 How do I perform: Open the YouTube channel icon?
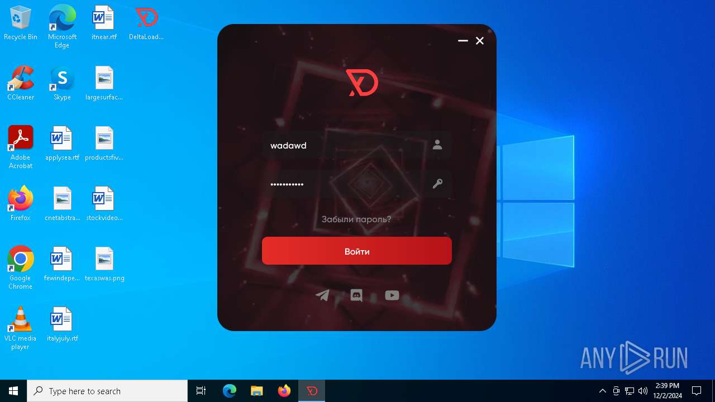[x=392, y=296]
